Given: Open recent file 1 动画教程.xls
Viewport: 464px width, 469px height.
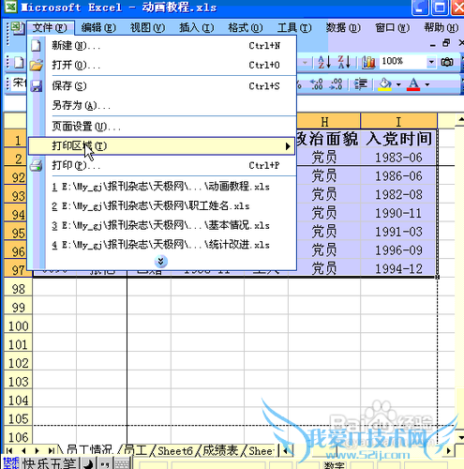Looking at the screenshot, I should tap(161, 187).
